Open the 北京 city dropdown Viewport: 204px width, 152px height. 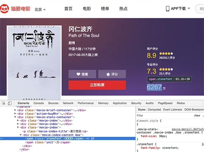pyautogui.click(x=40, y=9)
